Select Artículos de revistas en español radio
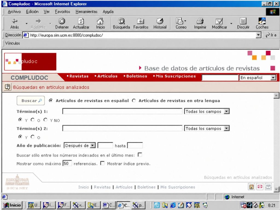 tap(51, 100)
